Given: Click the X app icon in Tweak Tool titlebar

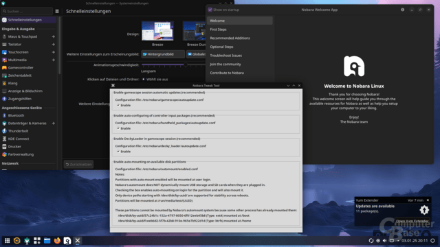Looking at the screenshot, I should (113, 85).
